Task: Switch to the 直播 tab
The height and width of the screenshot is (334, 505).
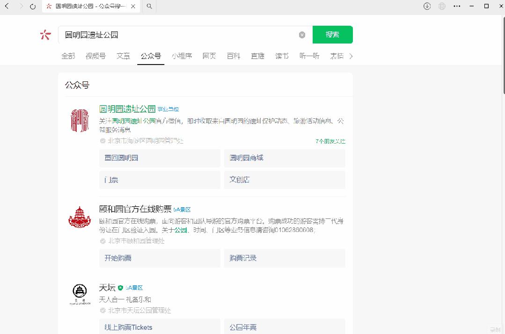Action: tap(258, 56)
